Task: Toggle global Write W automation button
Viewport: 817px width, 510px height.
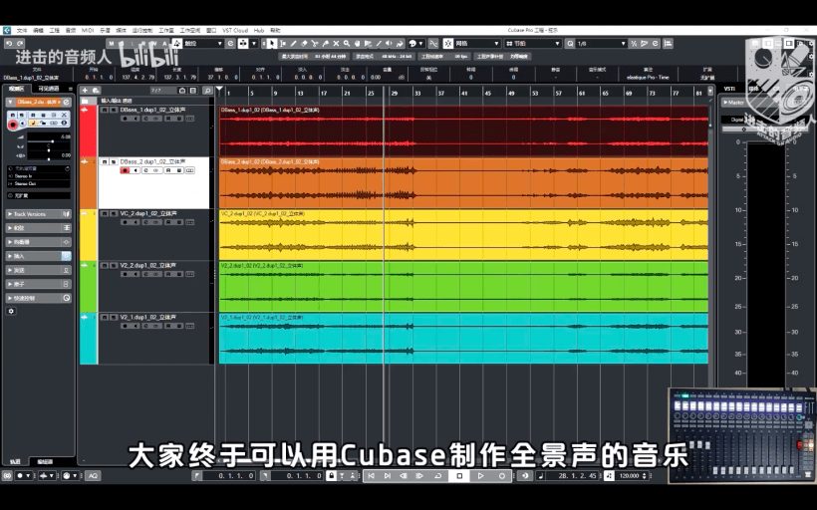Action: (154, 44)
